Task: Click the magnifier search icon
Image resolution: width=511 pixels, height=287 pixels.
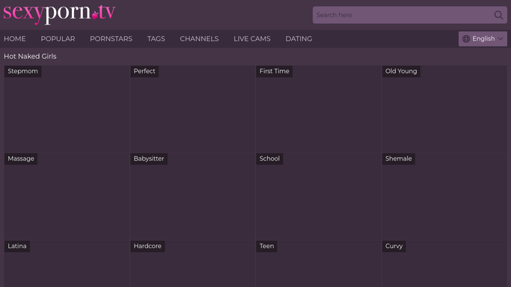Action: tap(498, 15)
